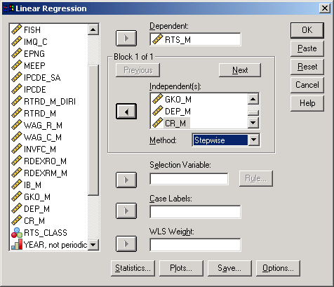Viewport: 334px width, 287px height.
Task: Click the Linear Regression title bar icon
Action: 8,8
